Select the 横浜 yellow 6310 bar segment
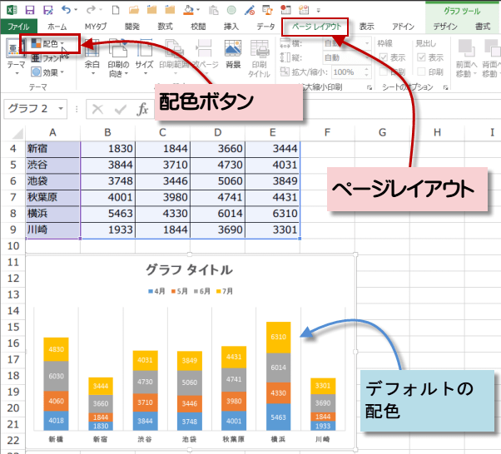This screenshot has height=454, width=501. click(x=279, y=338)
